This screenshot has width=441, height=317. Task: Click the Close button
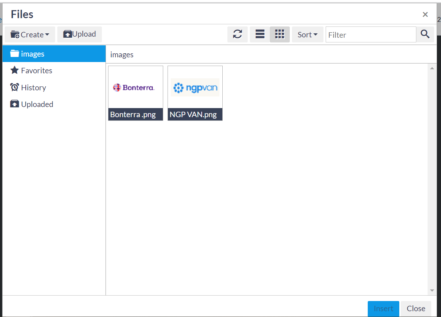pos(416,308)
